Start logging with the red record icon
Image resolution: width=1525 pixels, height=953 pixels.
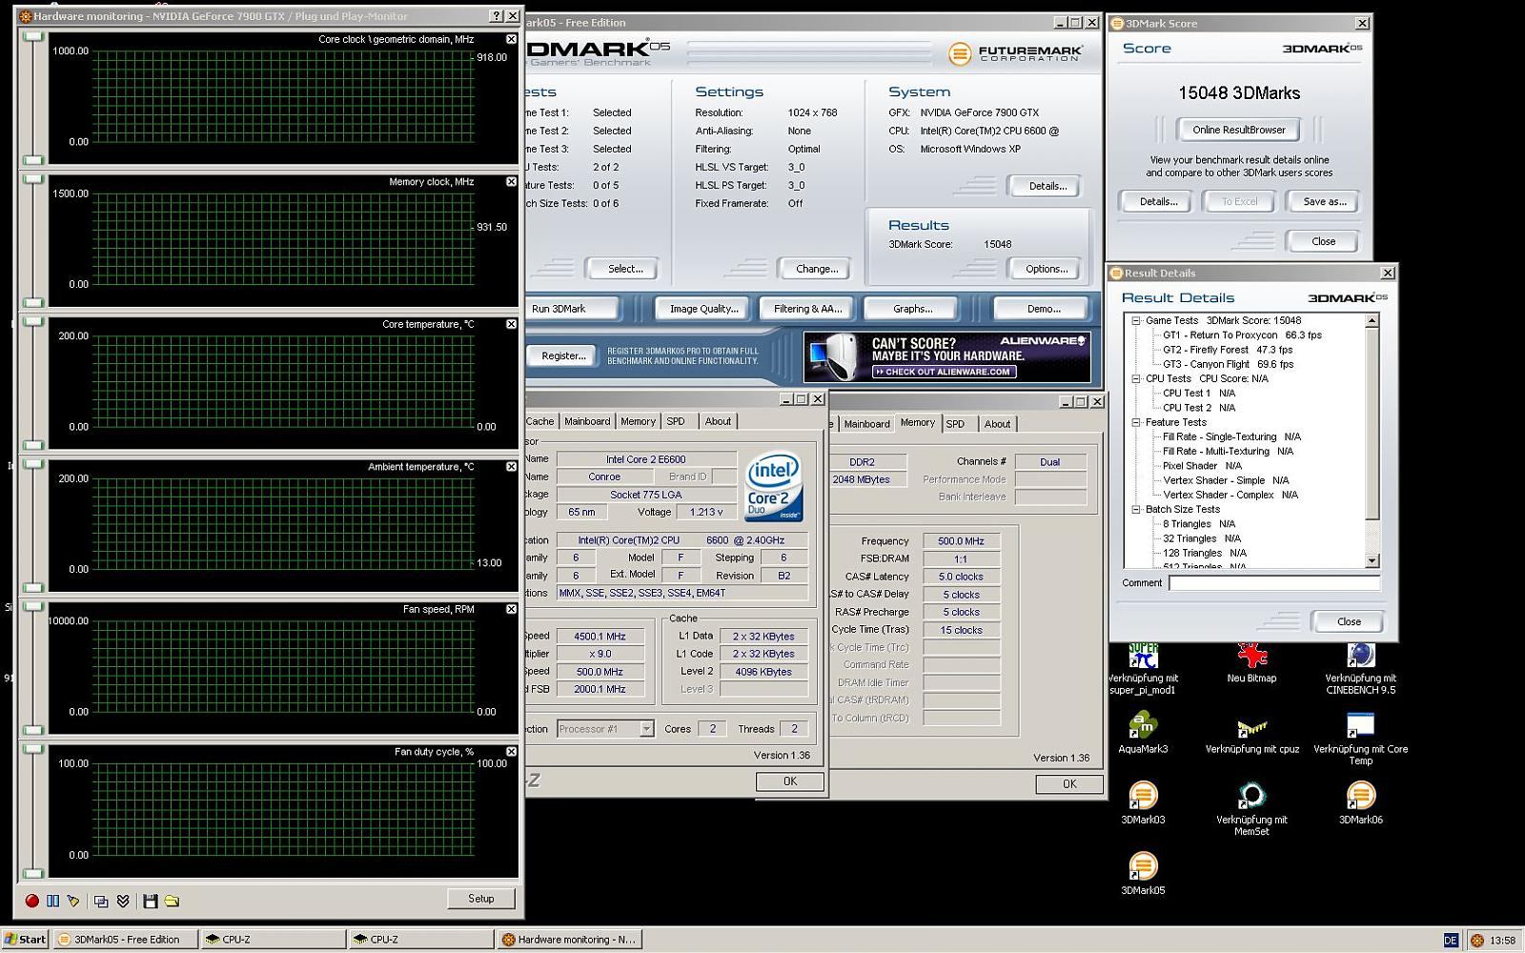click(x=32, y=901)
